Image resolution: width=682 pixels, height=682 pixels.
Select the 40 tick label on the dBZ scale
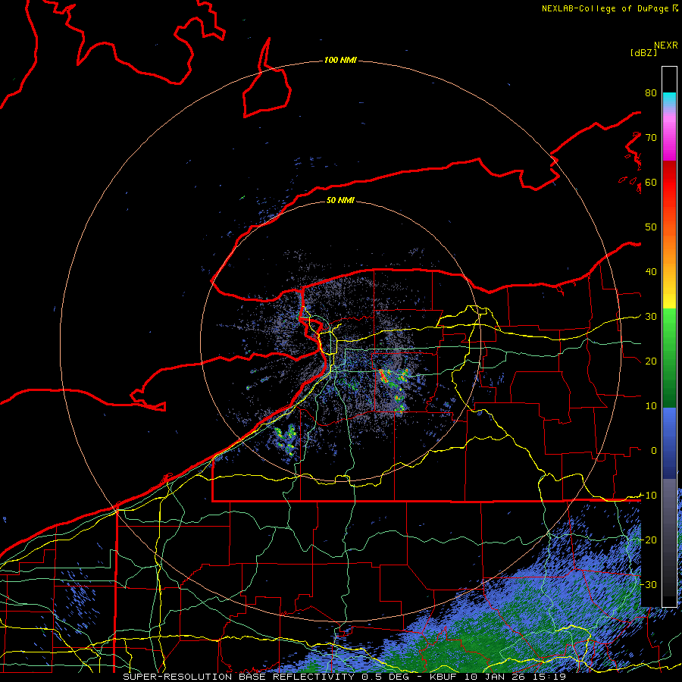pos(651,272)
